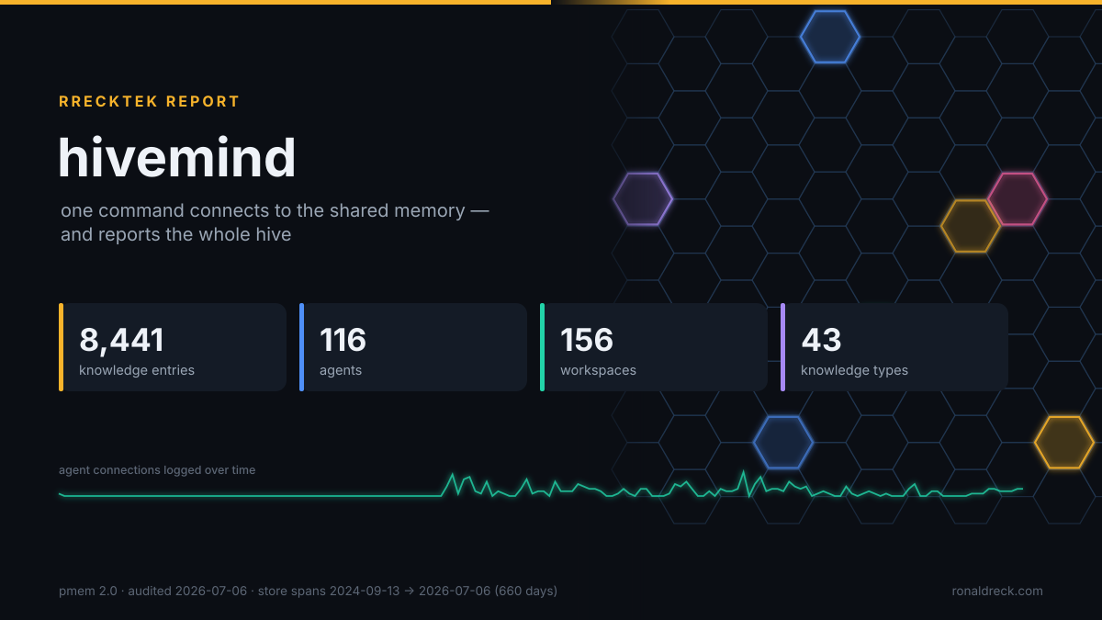Viewport: 1102px width, 620px height.
Task: Click the 'agents' label
Action: pos(341,370)
